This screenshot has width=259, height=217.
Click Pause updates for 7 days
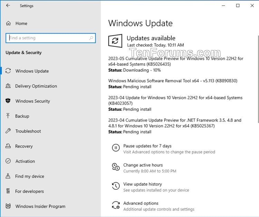[147, 146]
